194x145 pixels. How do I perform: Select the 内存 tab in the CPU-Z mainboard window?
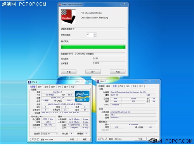(x=121, y=86)
